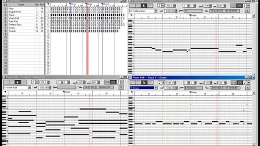Select the active pointer tool in Fretless Bass piano roll
Screen dimensions: 260x146
(x=143, y=6)
